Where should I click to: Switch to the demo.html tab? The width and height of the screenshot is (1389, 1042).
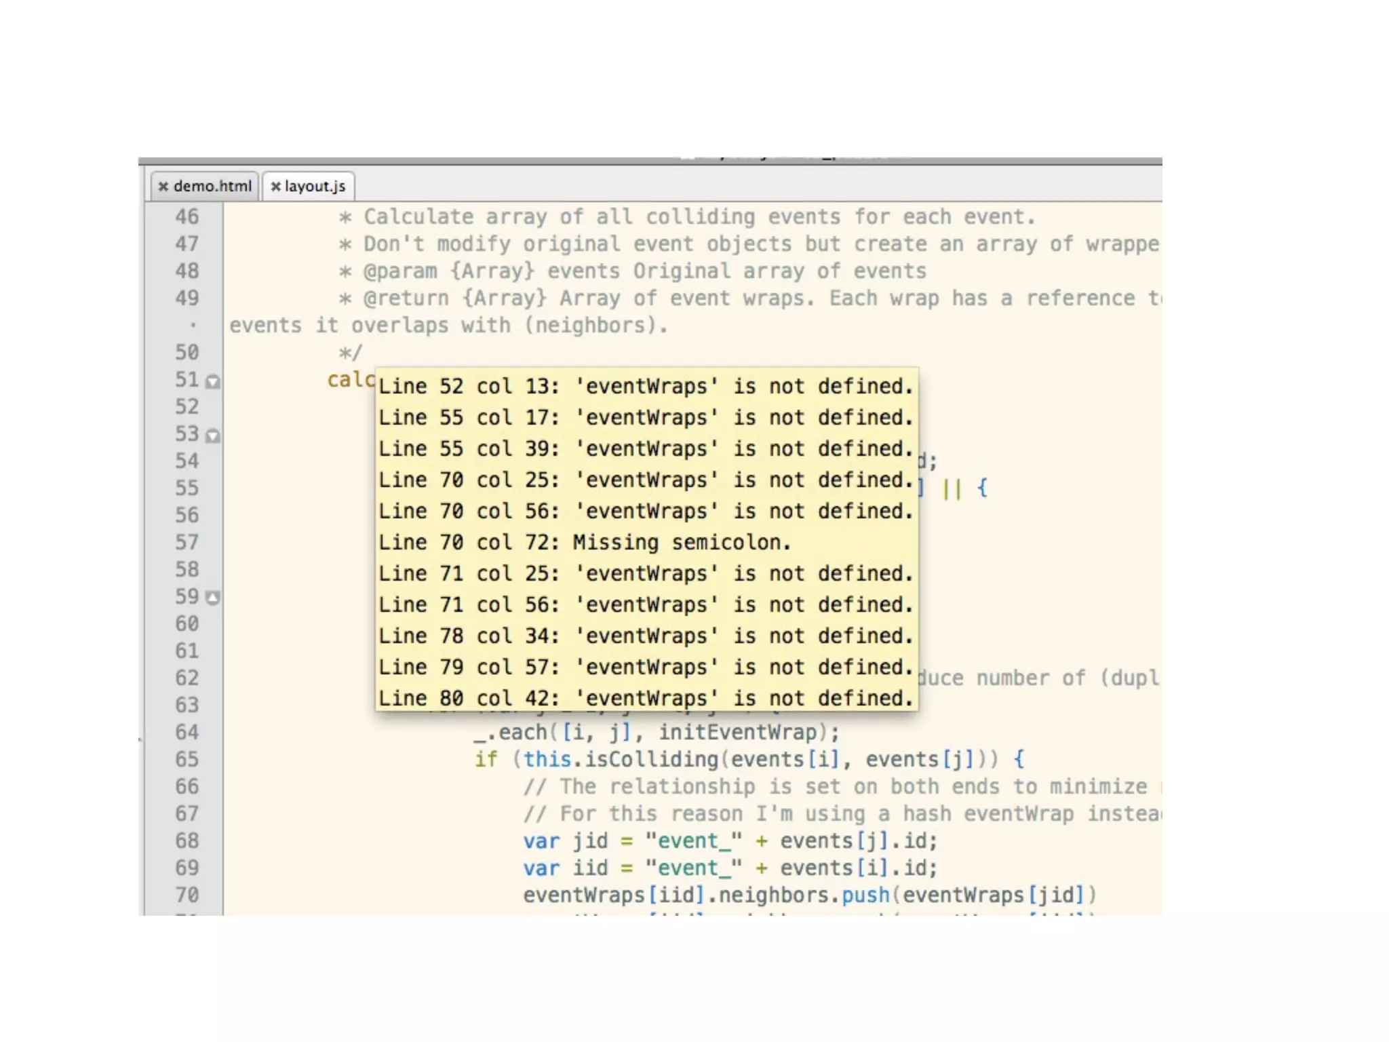coord(212,187)
